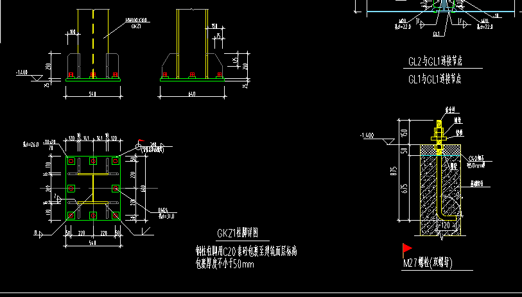Click the cross-hatched grout layer in bolt detail
Viewport: 522px width, 297px height.
pyautogui.click(x=440, y=150)
